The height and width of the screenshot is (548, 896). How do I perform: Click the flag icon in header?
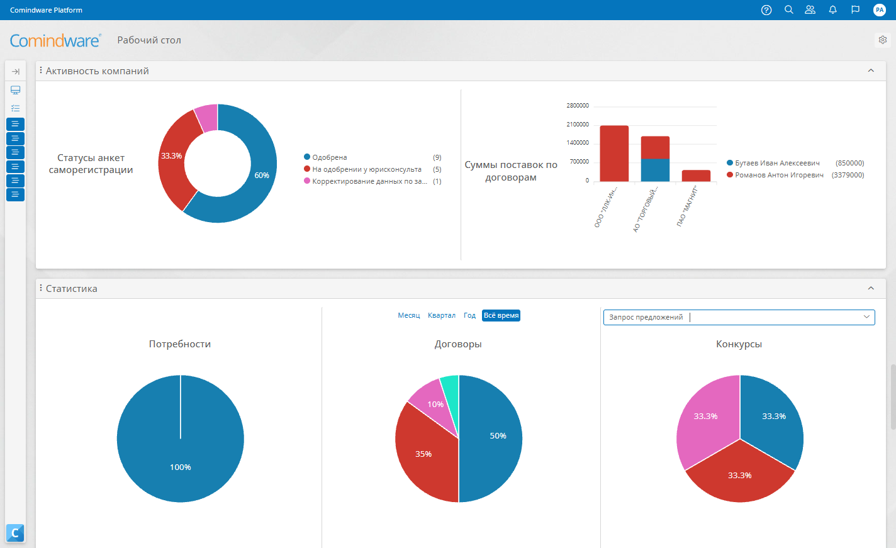855,10
